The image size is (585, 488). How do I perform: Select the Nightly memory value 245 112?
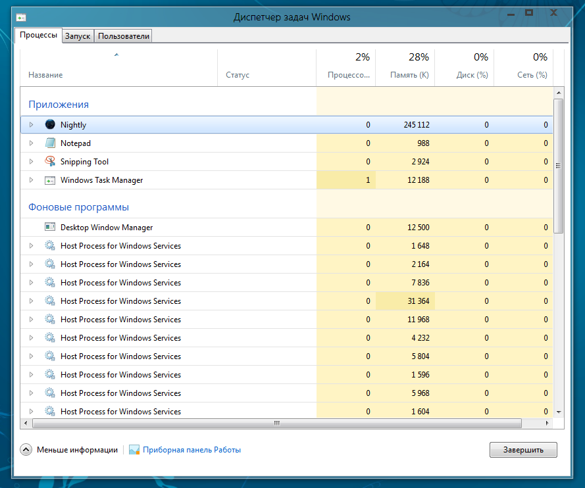[417, 125]
